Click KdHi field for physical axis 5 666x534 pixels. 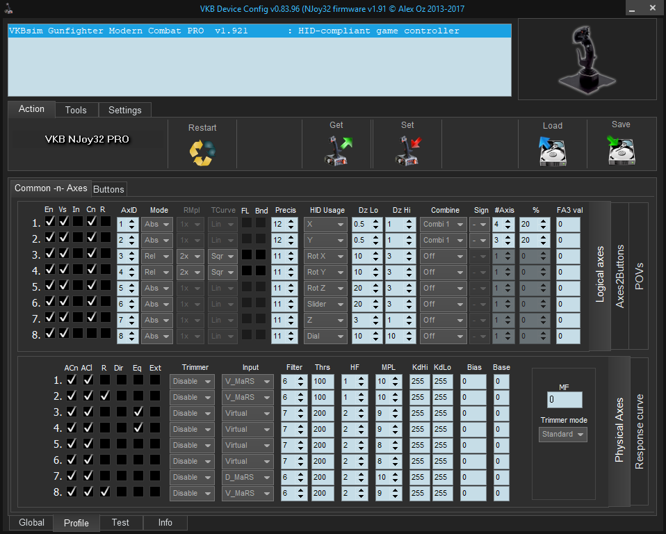pos(420,445)
